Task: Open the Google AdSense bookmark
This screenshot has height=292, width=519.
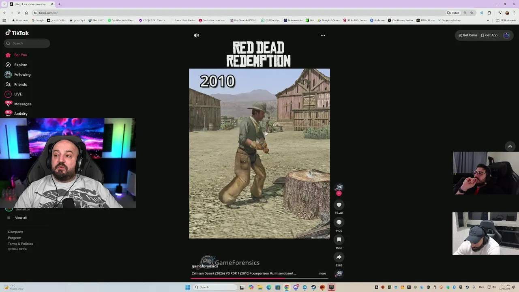Action: [x=329, y=20]
